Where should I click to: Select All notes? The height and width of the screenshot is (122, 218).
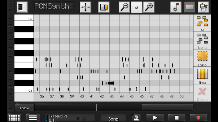(202, 23)
